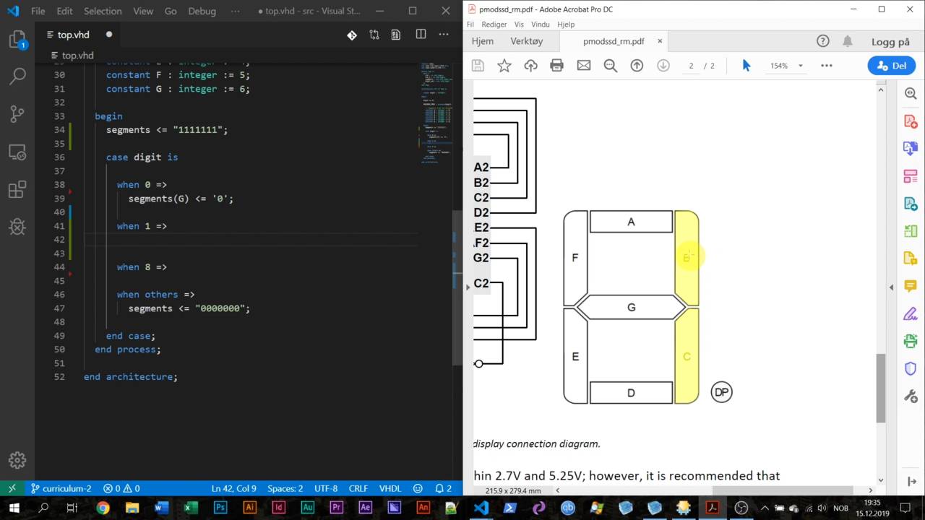Open the Extensions view in VS Code
Viewport: 925px width, 520px height.
(17, 190)
